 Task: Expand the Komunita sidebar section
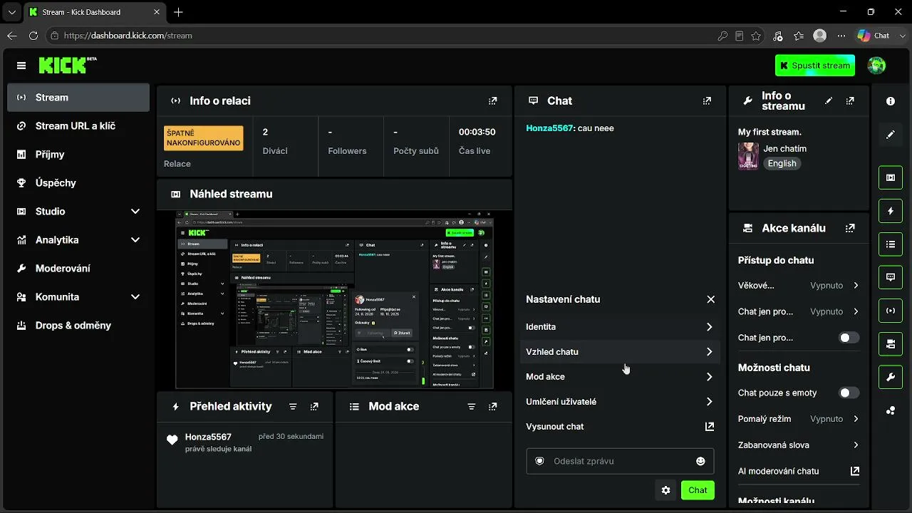[78, 297]
